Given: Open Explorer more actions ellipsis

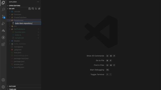Looking at the screenshot, I should (x=38, y=2).
